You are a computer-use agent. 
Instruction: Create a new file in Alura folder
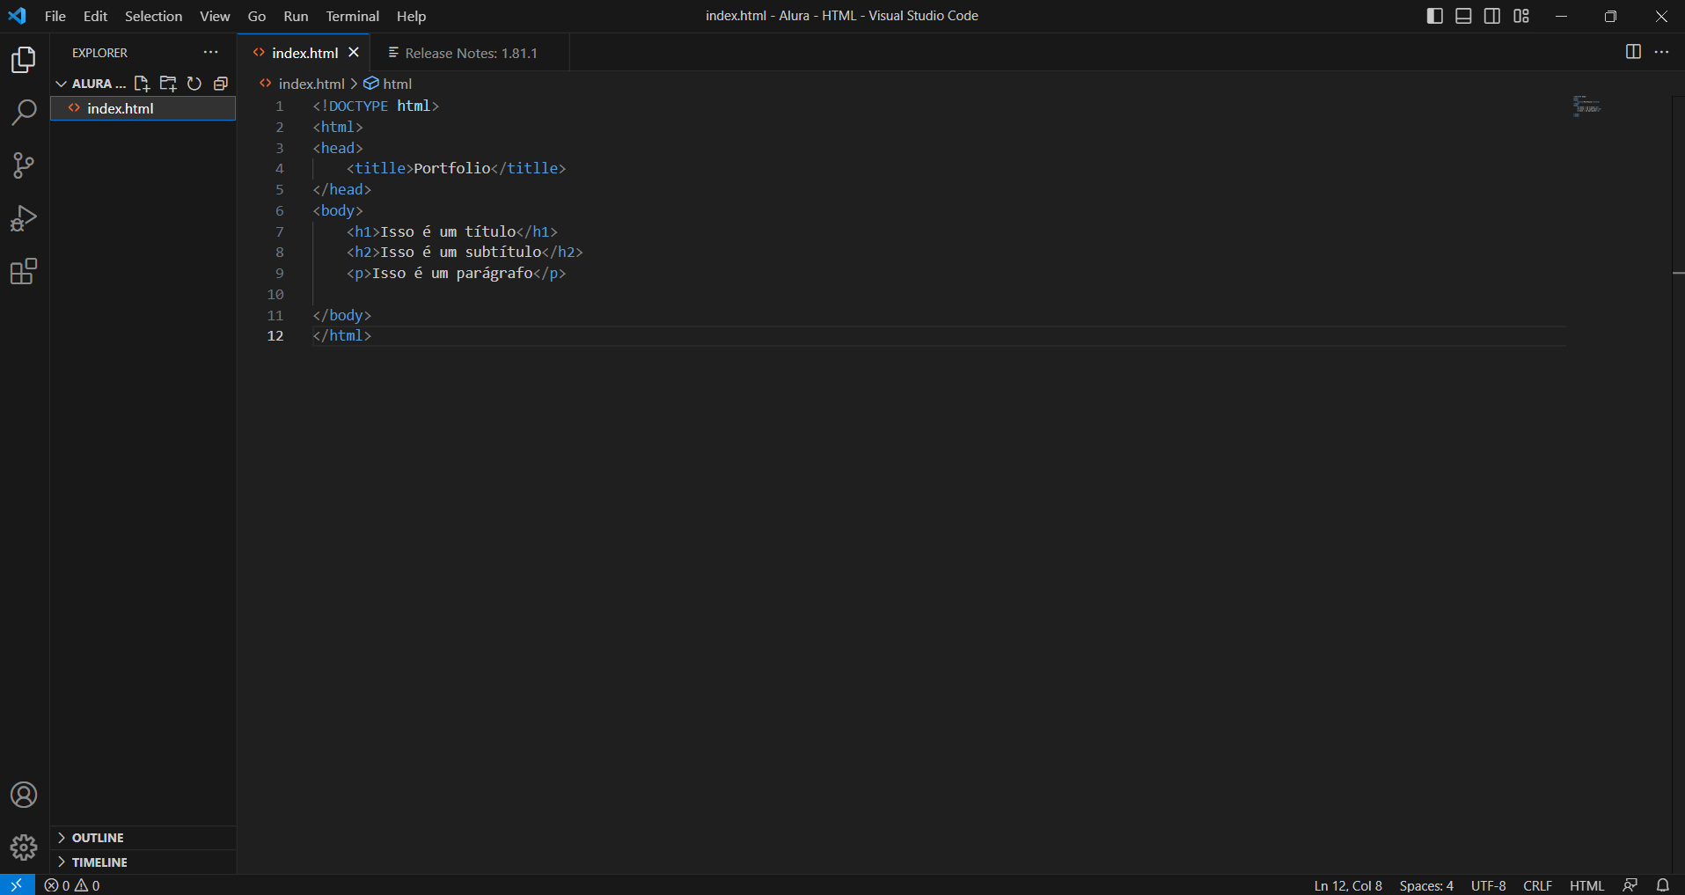142,84
